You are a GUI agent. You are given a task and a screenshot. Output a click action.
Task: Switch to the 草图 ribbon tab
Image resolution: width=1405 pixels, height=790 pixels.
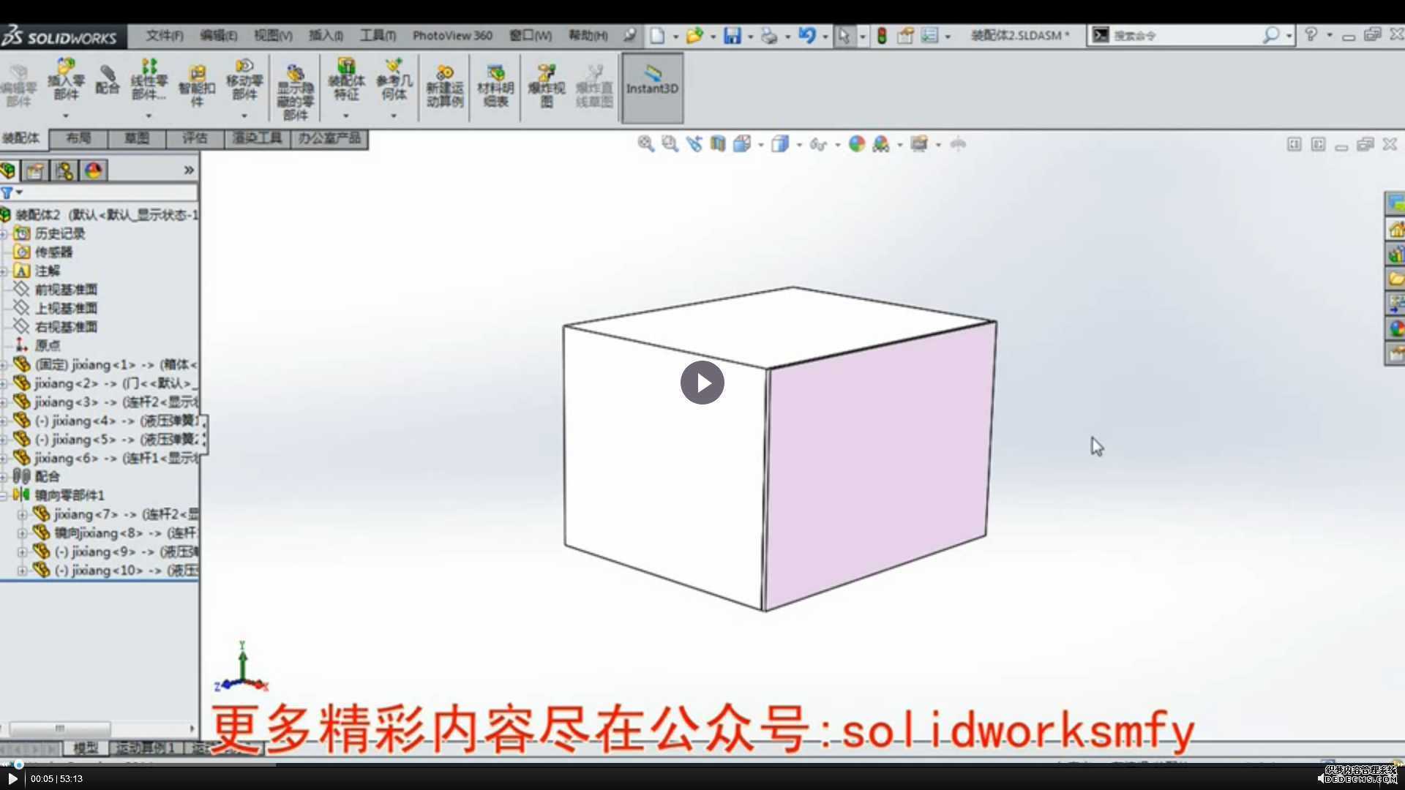[137, 138]
